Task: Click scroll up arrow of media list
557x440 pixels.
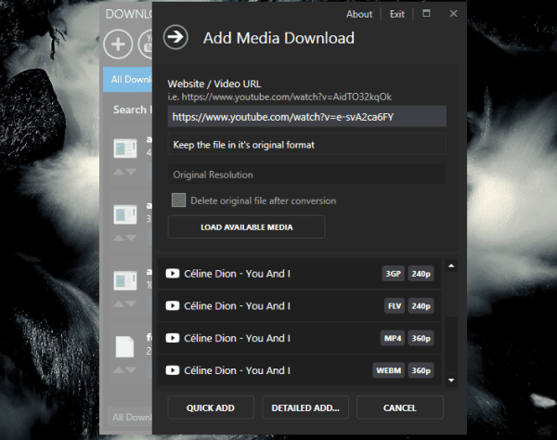Action: (451, 265)
